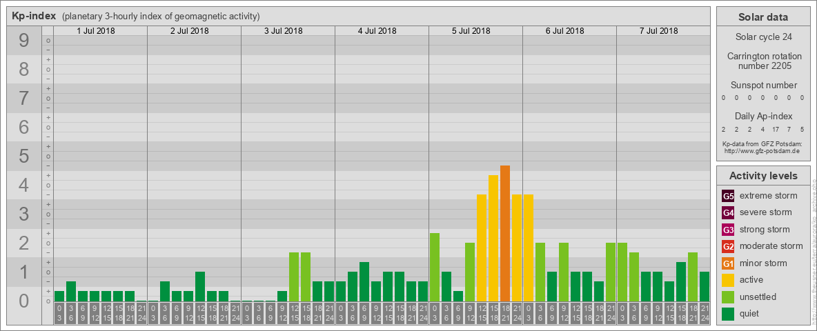This screenshot has height=331, width=817.
Task: Click the light green 5 Jul 0-3 bar
Action: click(435, 267)
